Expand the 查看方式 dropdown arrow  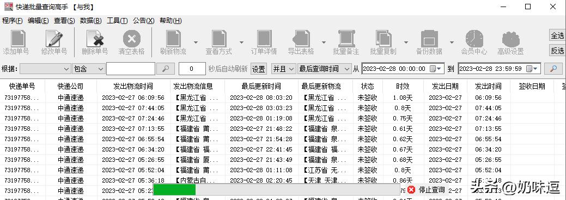[241, 43]
